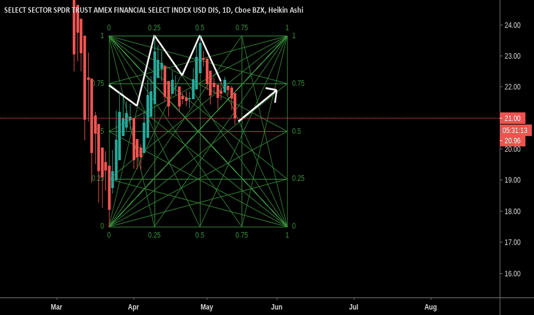Click the Apr label on time axis
Image resolution: width=534 pixels, height=315 pixels.
133,307
